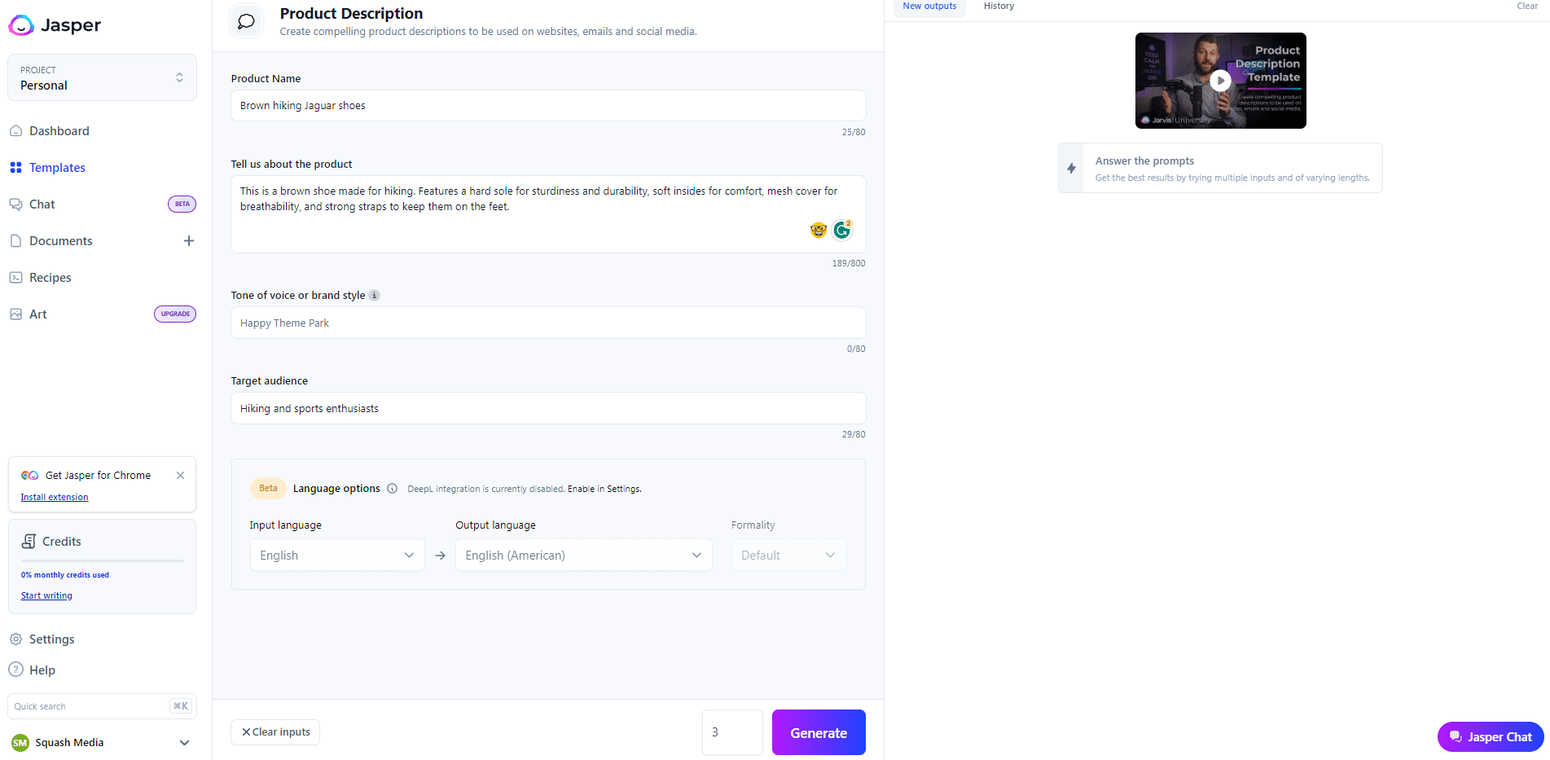
Task: Open Jasper Chat floating button
Action: point(1491,737)
